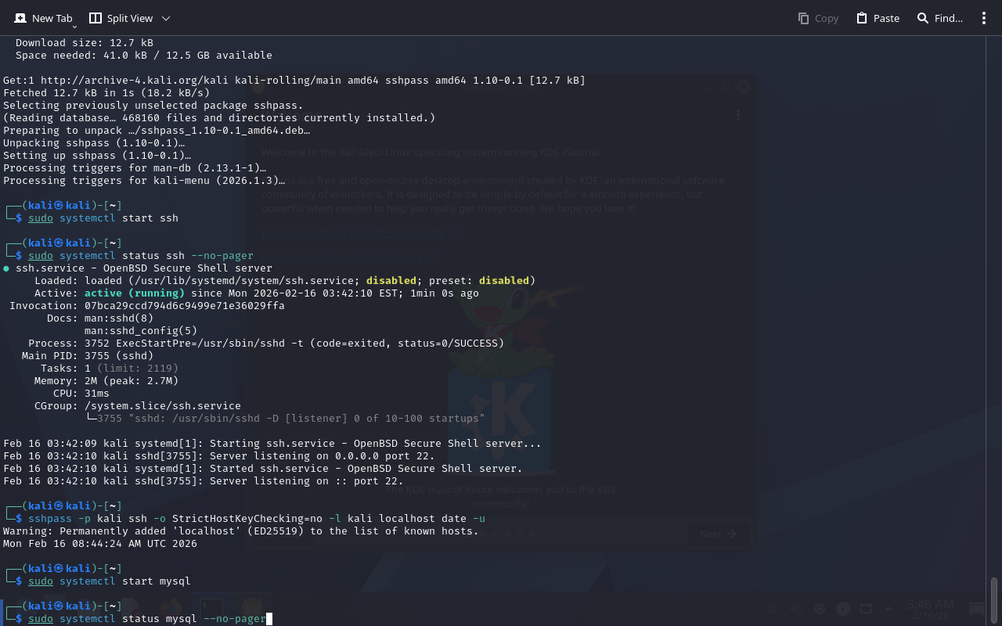Open the three-dot kebab menu

pyautogui.click(x=984, y=18)
